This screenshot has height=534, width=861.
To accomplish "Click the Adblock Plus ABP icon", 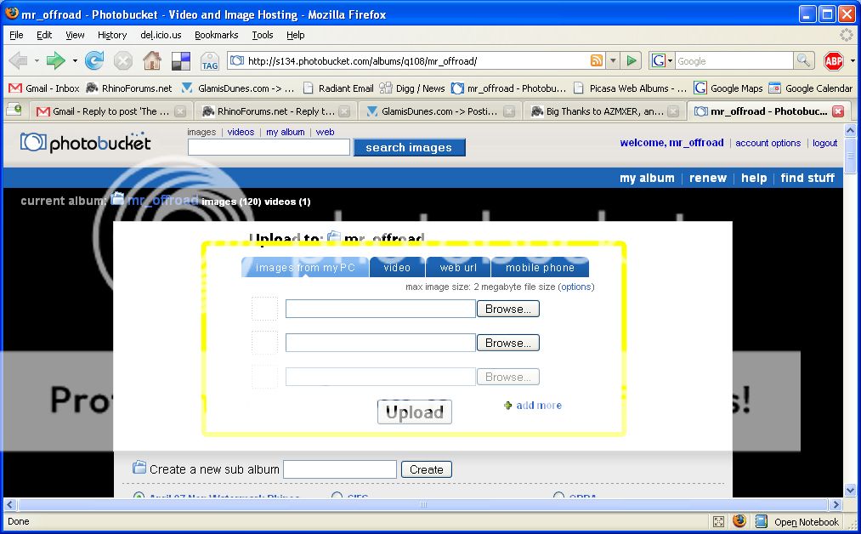I will (x=834, y=61).
